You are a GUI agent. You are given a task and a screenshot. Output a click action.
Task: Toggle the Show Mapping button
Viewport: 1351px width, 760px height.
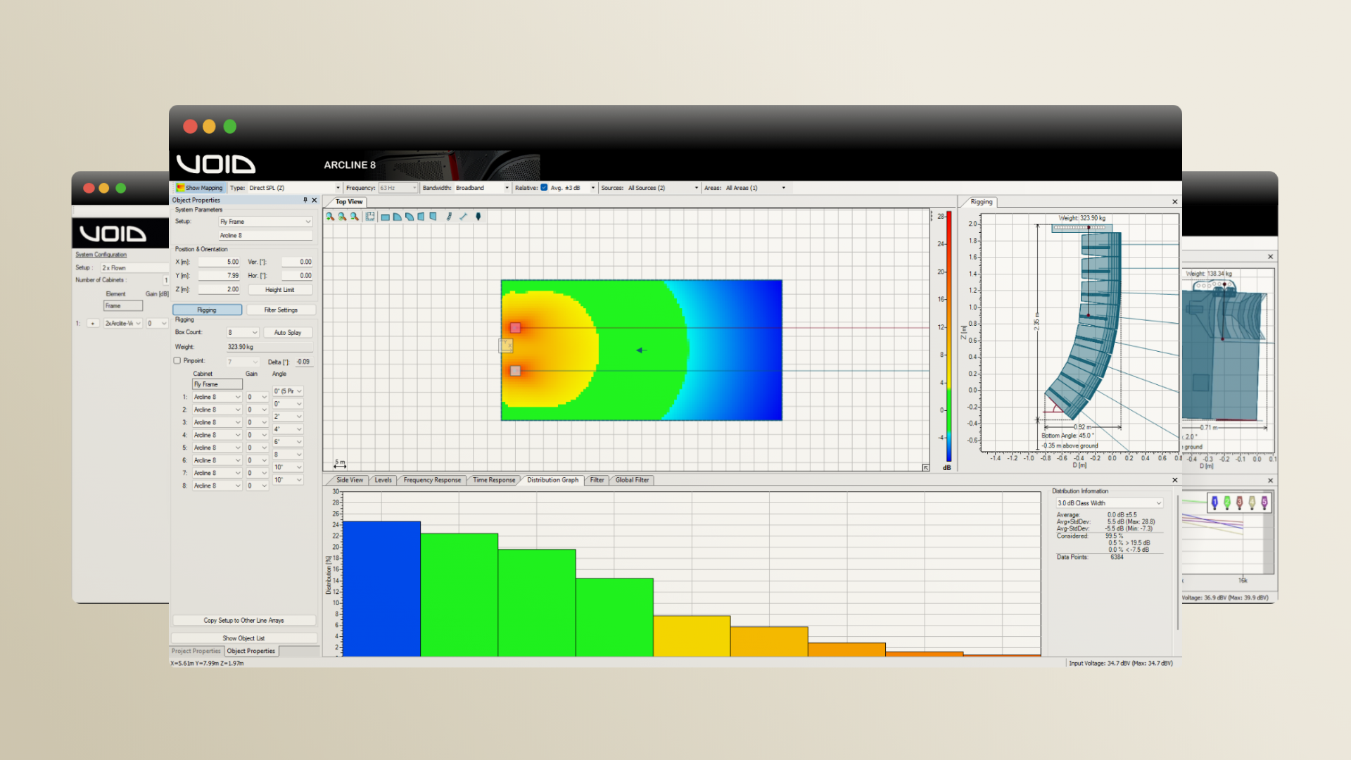(x=199, y=188)
